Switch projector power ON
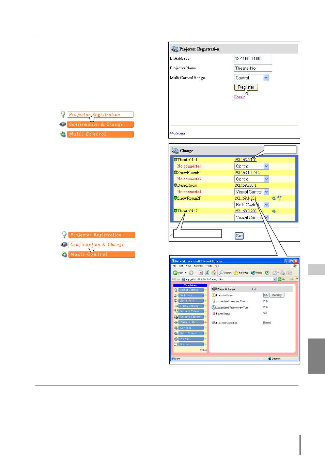This screenshot has height=461, width=325. [266, 295]
